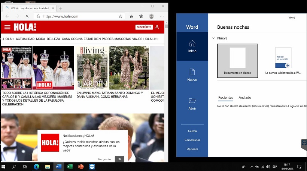Click the ESP input language indicator
The height and width of the screenshot is (171, 307).
(275, 167)
